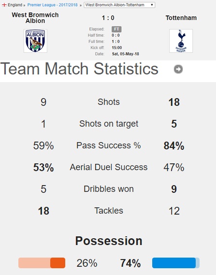Click the Pass Success % label
The width and height of the screenshot is (216, 275).
pyautogui.click(x=109, y=145)
